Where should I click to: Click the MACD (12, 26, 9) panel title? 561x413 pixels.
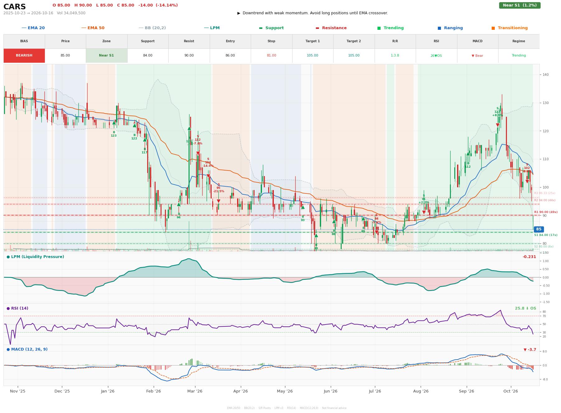pos(27,349)
